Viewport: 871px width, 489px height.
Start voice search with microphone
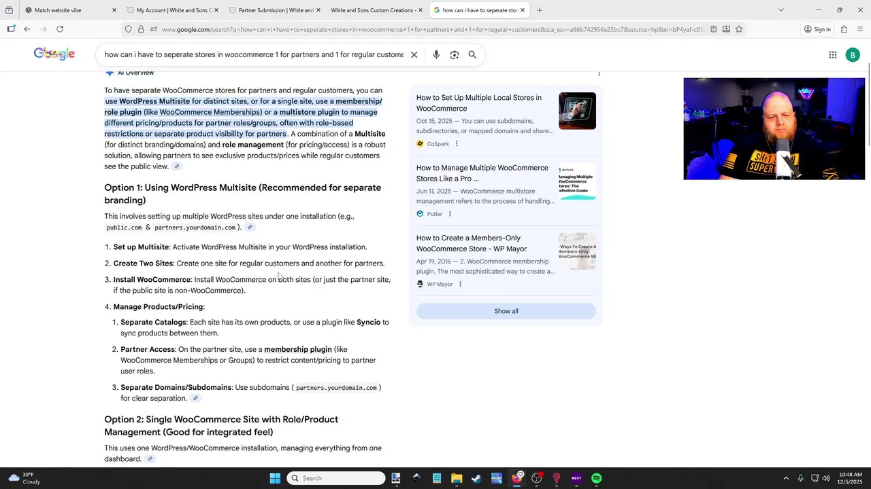pos(436,55)
